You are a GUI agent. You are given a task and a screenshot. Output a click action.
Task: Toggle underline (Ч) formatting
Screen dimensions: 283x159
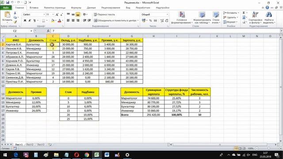(x=34, y=21)
